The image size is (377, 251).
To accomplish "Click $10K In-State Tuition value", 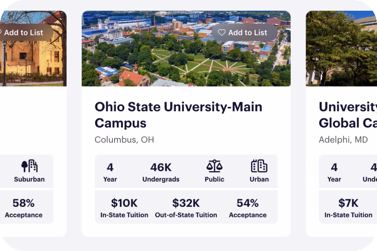I will tap(124, 208).
